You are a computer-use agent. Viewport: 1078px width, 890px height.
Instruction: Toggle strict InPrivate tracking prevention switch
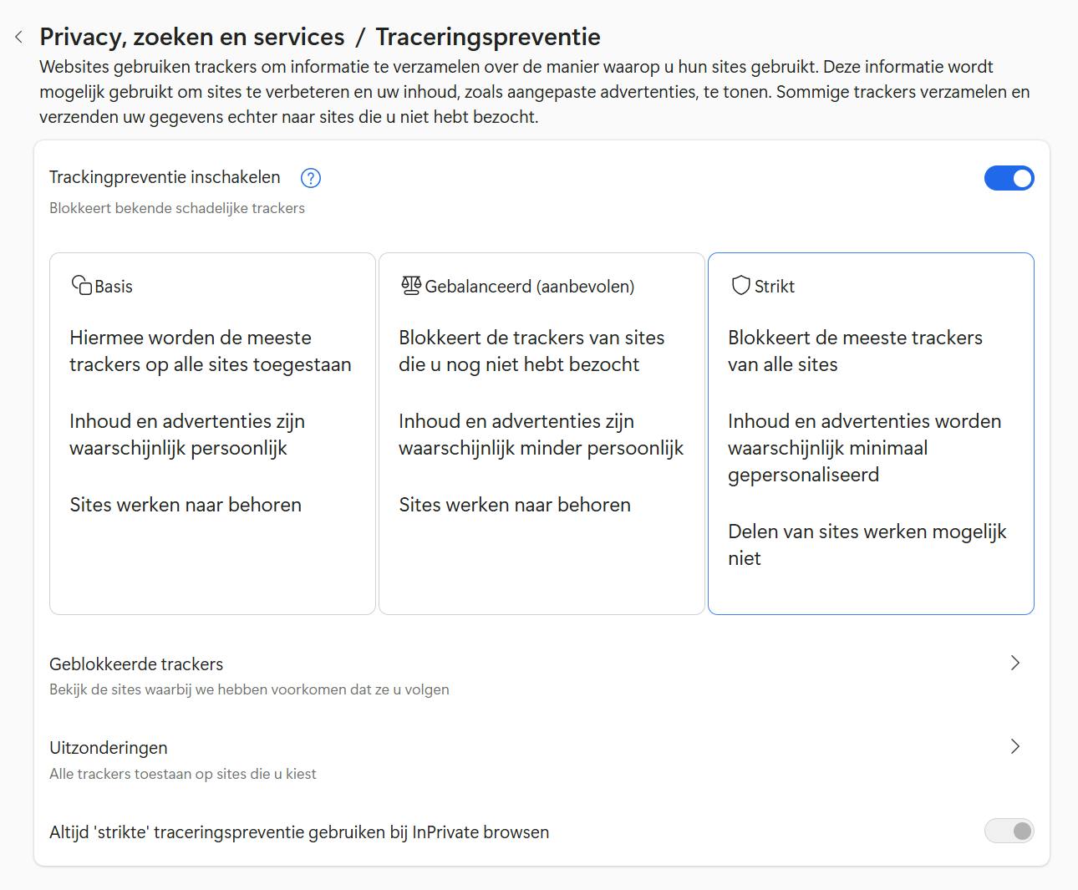[1009, 831]
